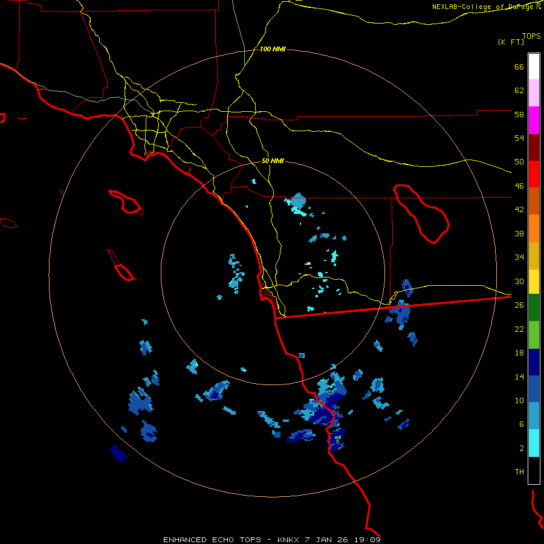Click the "19:09" timestamp
Viewport: 544px width, 544px height.
pos(368,540)
